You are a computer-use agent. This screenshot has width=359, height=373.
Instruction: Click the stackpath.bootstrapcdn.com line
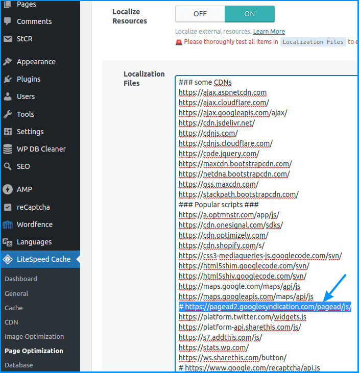[238, 195]
